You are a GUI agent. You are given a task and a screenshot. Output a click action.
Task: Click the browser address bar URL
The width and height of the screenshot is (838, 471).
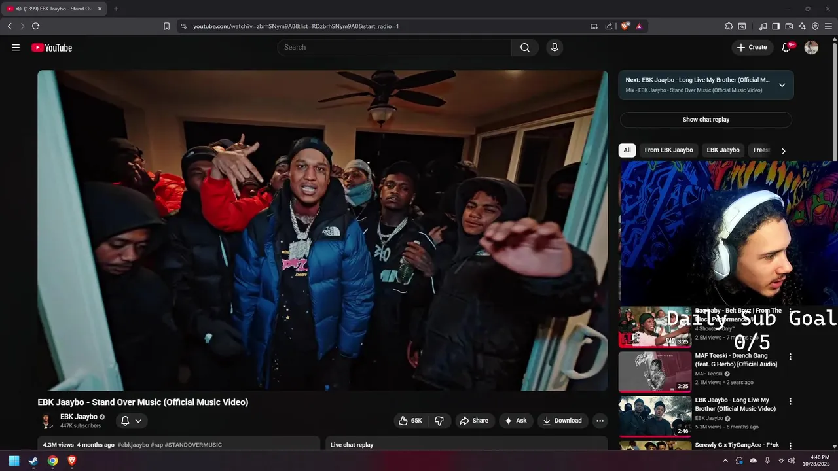point(296,26)
